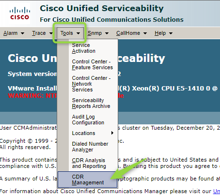Open the Snmp menu
This screenshot has width=220, height=196.
click(95, 33)
